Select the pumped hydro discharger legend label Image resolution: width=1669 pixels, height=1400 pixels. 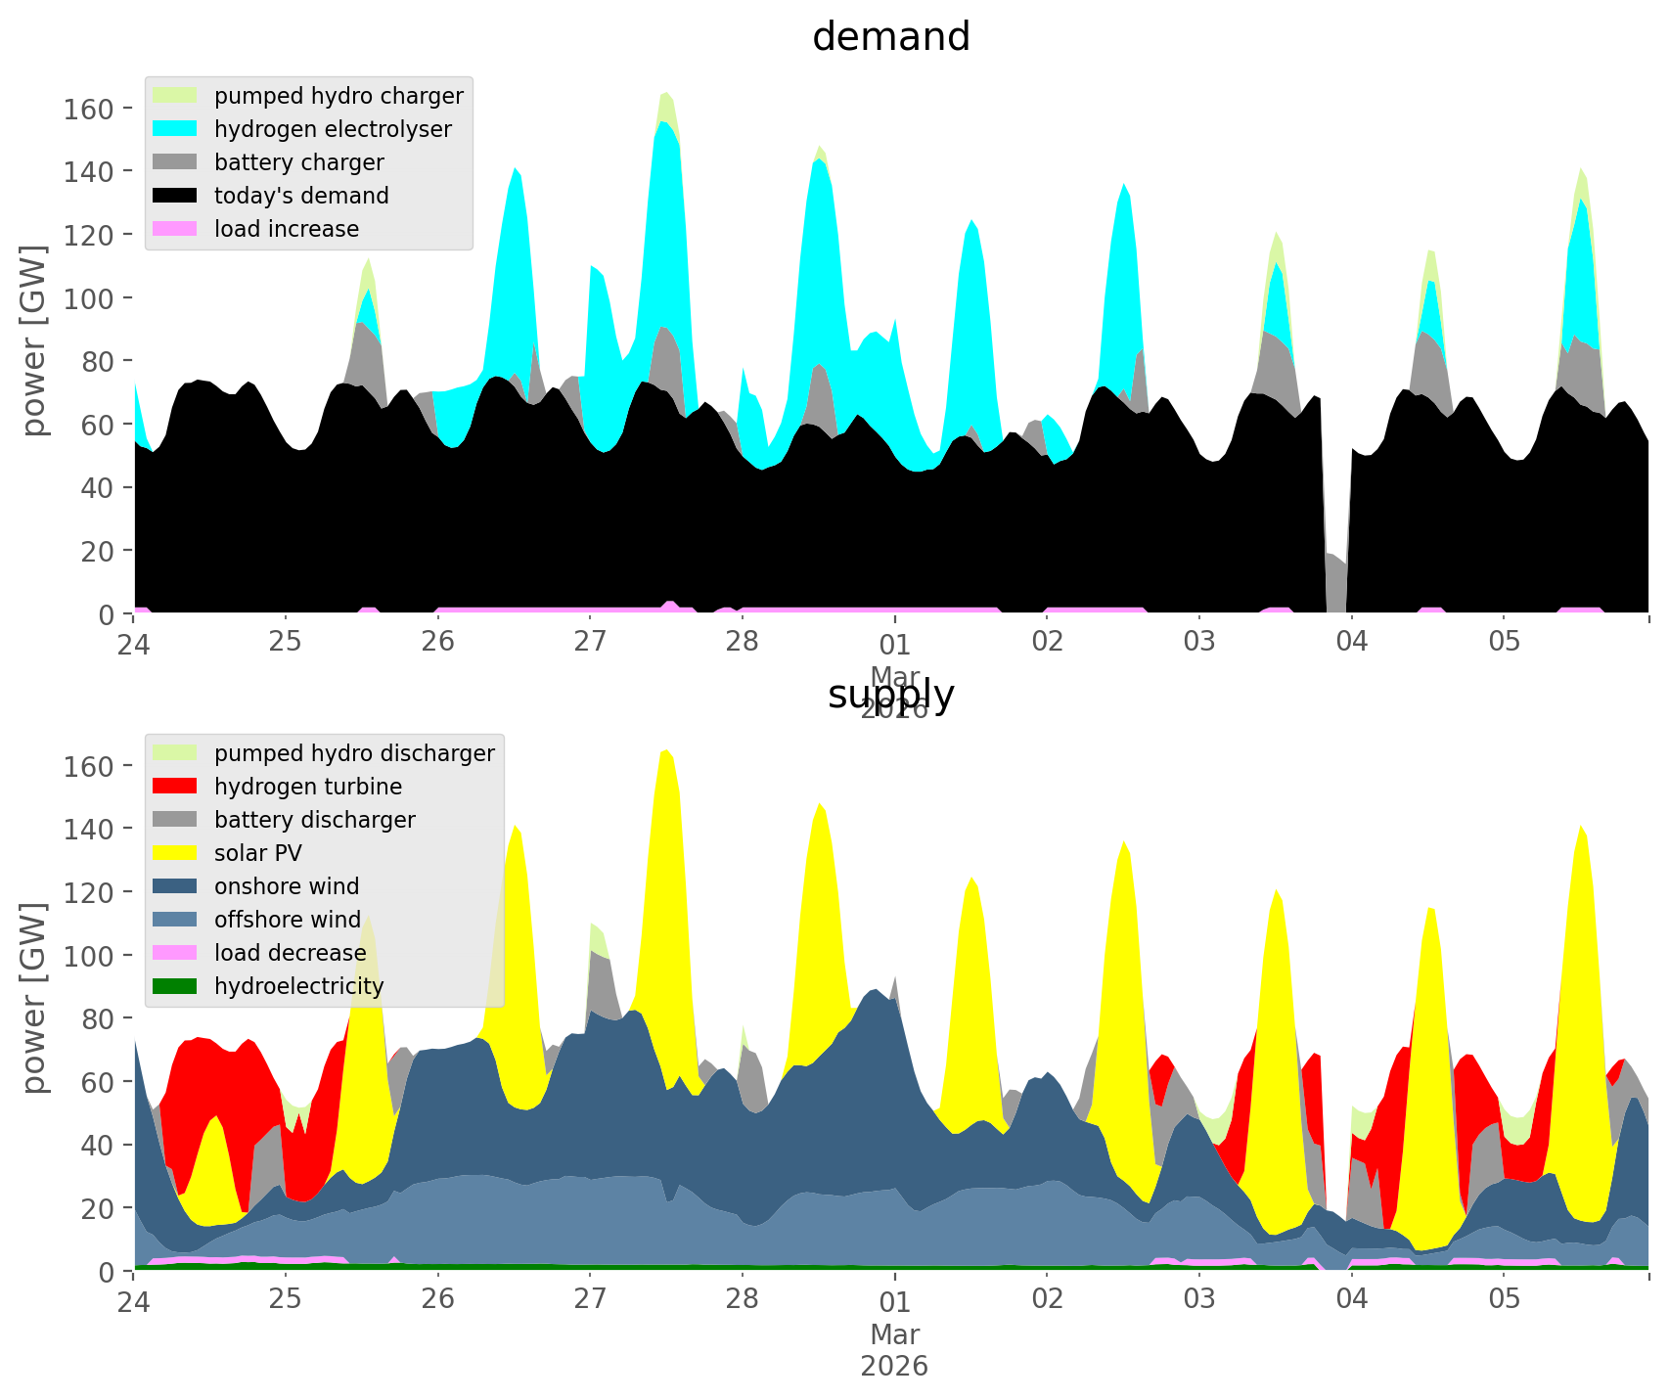[x=354, y=753]
